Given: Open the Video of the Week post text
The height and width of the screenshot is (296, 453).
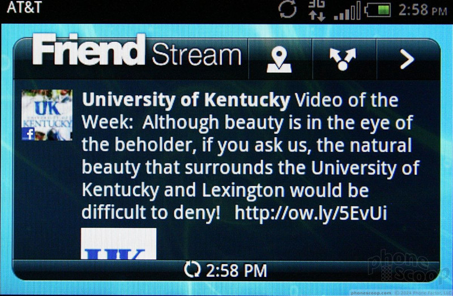Looking at the screenshot, I should tap(250, 157).
